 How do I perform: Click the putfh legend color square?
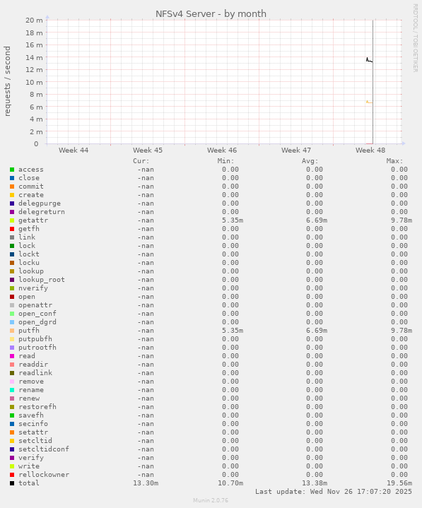[12, 331]
